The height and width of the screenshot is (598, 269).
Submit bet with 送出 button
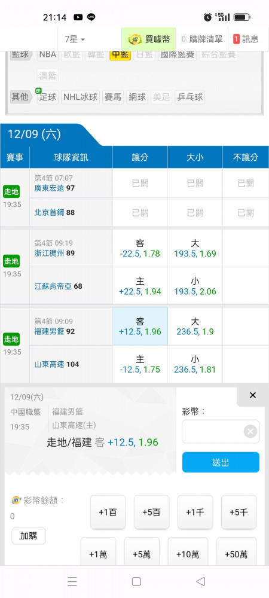[221, 462]
